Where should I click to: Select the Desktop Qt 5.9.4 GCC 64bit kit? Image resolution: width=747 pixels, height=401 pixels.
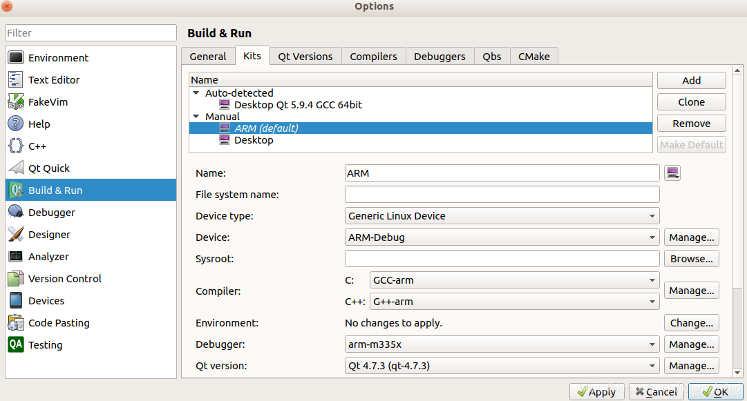coord(421,105)
